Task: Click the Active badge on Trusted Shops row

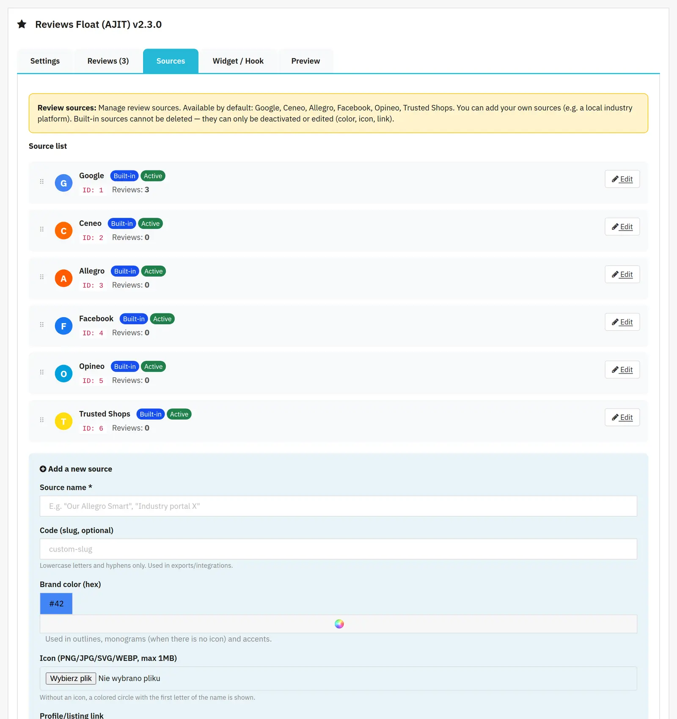Action: click(179, 414)
